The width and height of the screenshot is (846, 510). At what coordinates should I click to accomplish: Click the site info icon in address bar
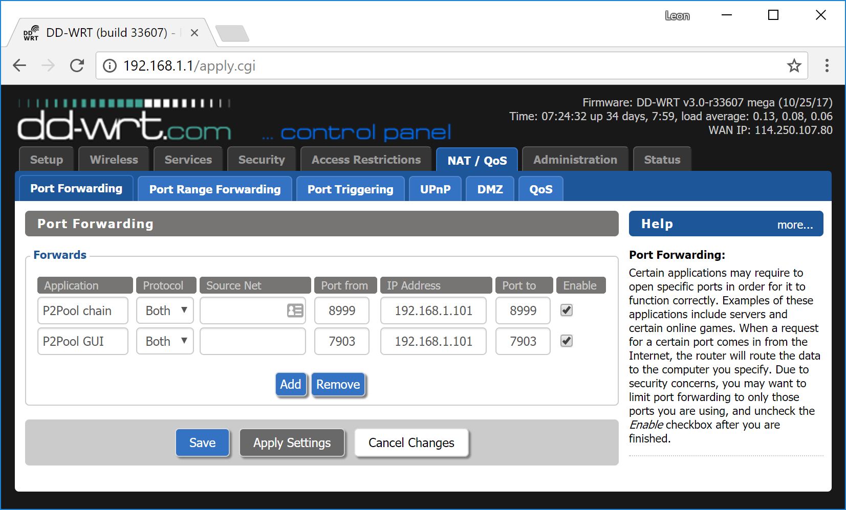110,65
